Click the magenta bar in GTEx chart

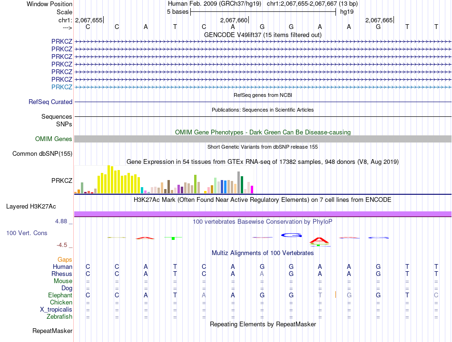[x=252, y=190]
